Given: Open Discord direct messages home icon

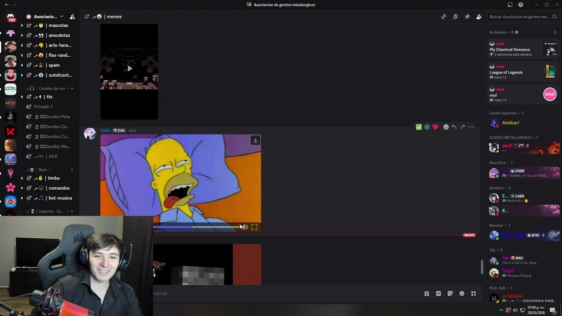Looking at the screenshot, I should coord(11,18).
